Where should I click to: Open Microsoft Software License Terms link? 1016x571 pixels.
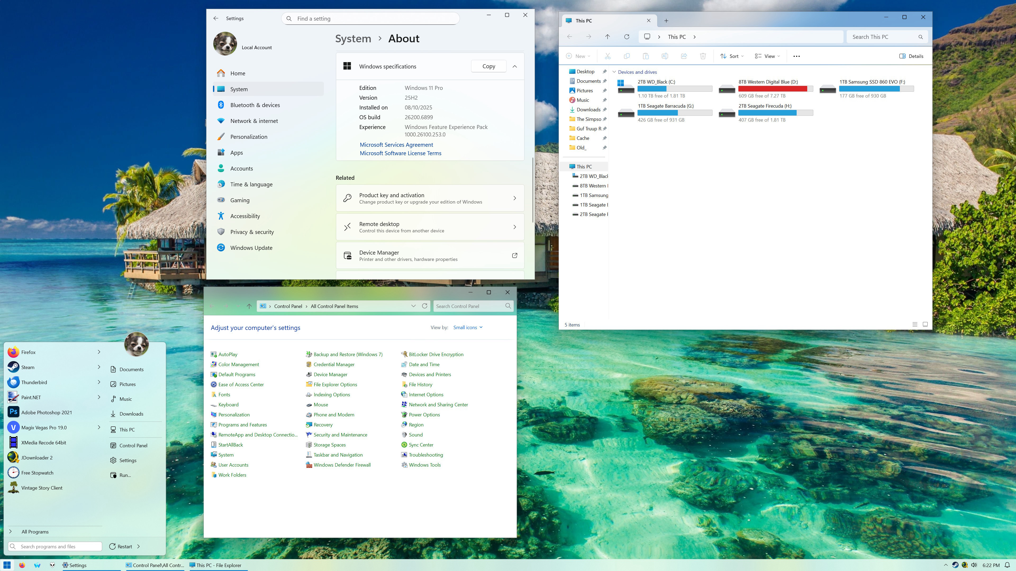[400, 153]
